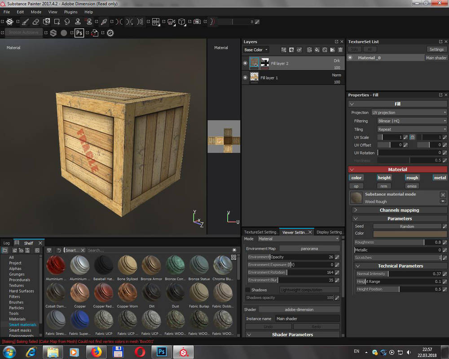Open Firefox from the taskbar
Image resolution: width=449 pixels, height=359 pixels.
coord(97,351)
